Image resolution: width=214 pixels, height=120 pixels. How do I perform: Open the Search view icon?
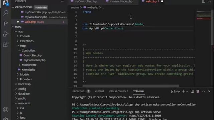click(x=6, y=13)
